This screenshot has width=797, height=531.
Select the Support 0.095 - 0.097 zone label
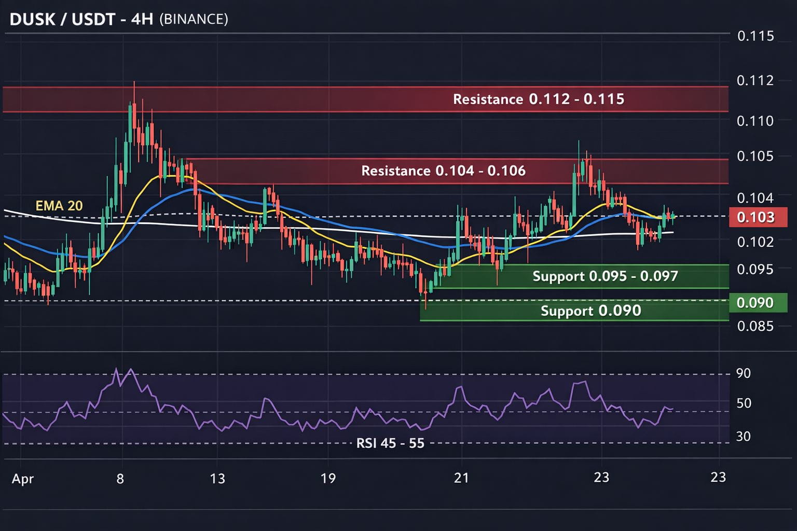point(605,276)
